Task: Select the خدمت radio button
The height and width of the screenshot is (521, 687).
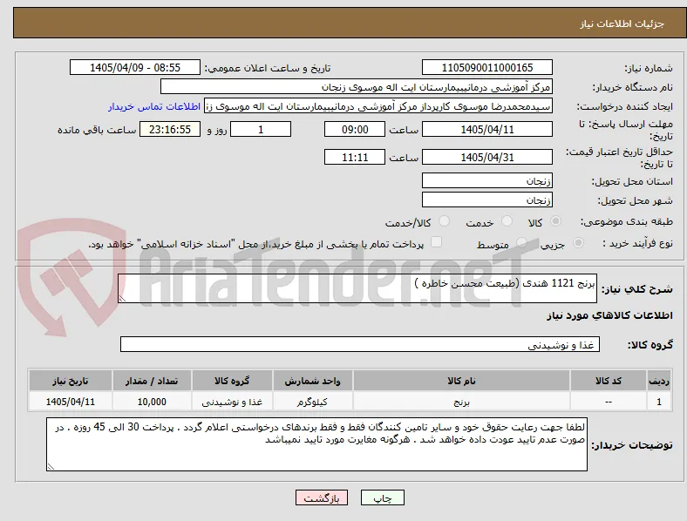Action: tap(507, 221)
